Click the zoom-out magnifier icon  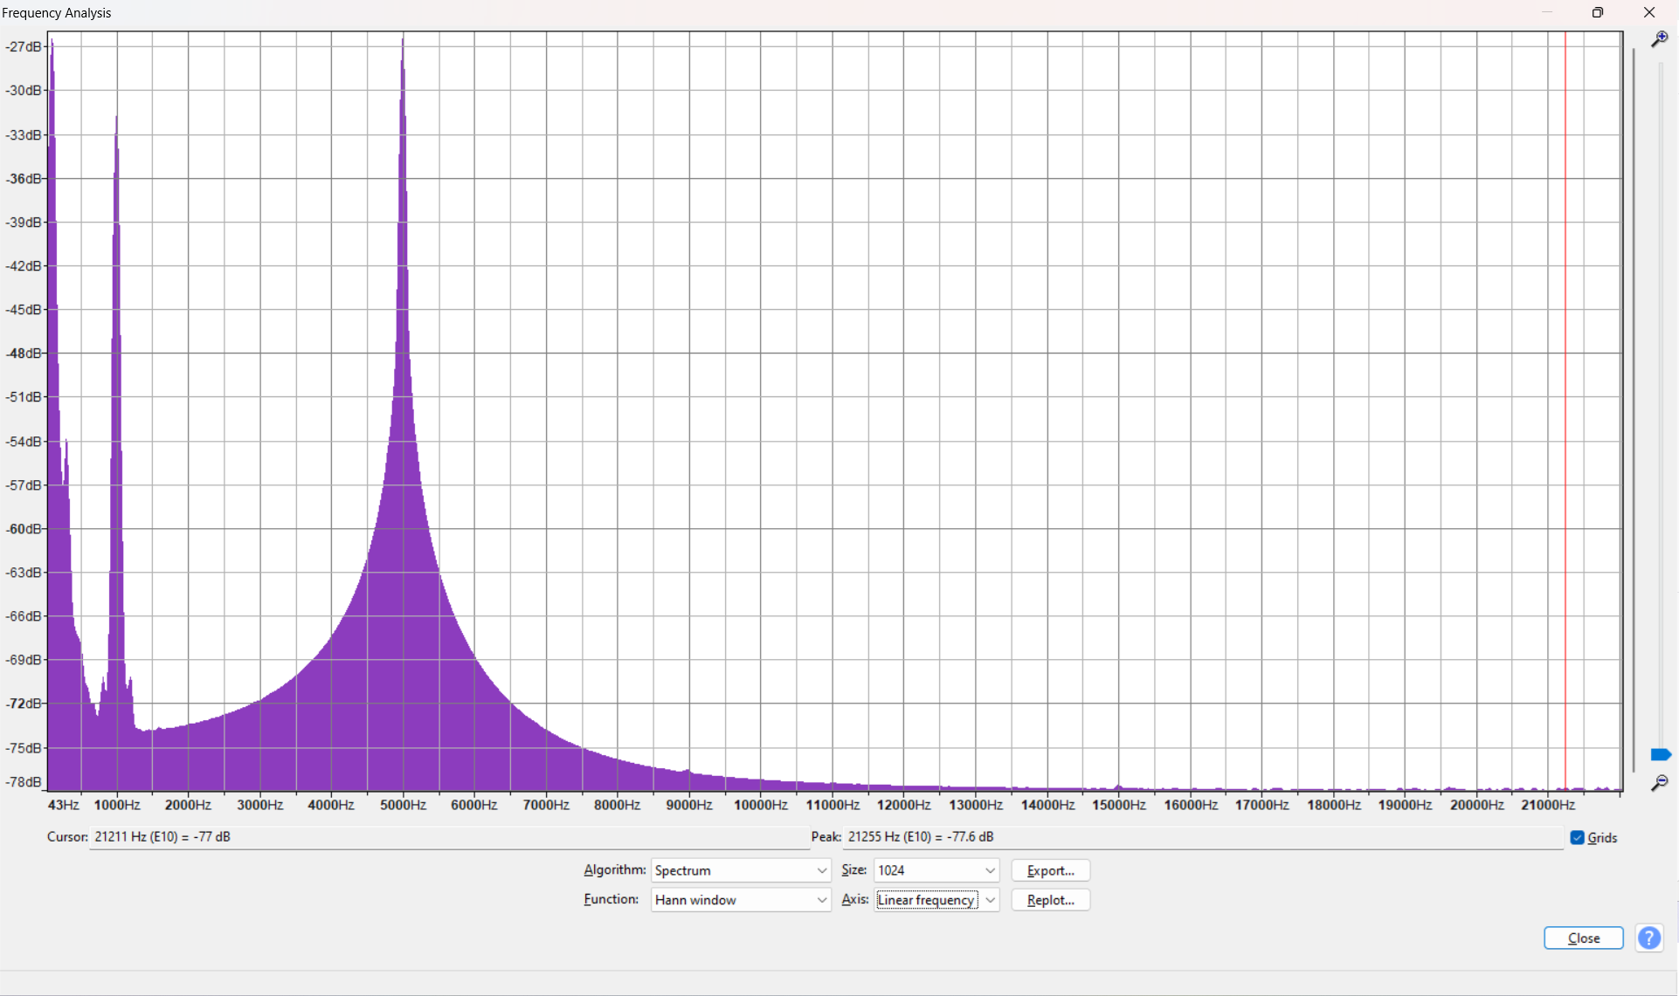[1661, 784]
